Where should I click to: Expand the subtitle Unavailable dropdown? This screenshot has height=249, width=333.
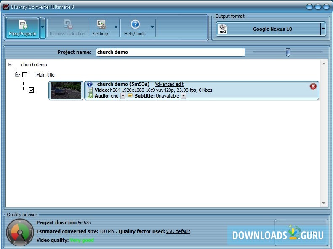click(184, 96)
